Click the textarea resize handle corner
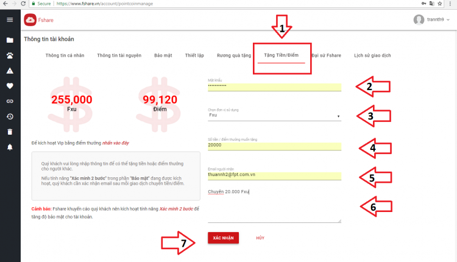Screen dimensions: 457x262 pyautogui.click(x=339, y=221)
